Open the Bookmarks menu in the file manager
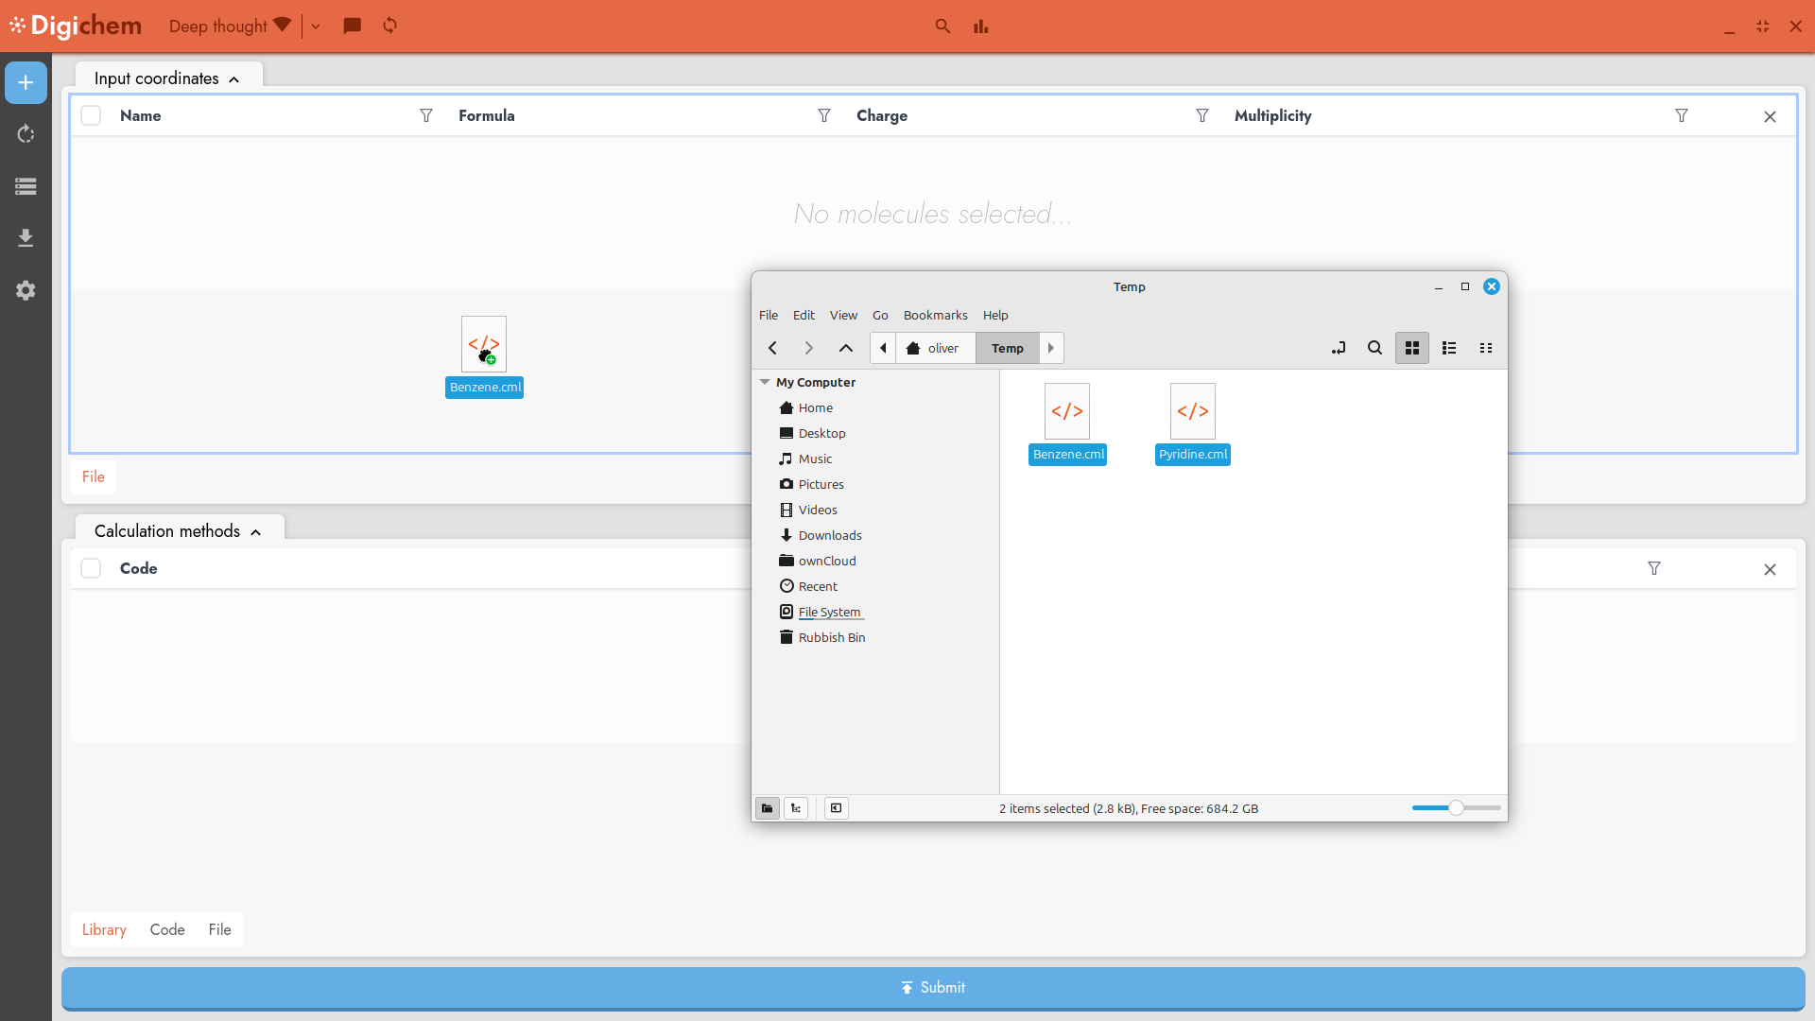The width and height of the screenshot is (1815, 1021). pyautogui.click(x=935, y=315)
